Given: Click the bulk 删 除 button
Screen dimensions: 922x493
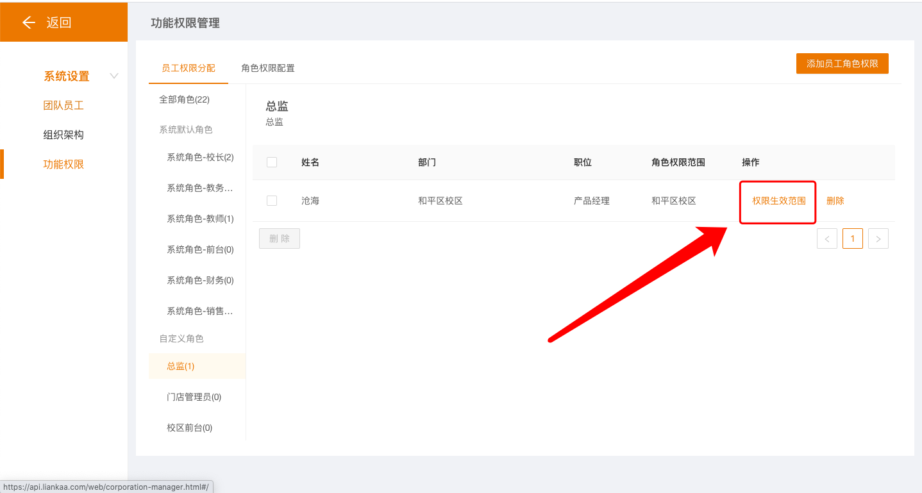Looking at the screenshot, I should (x=280, y=238).
